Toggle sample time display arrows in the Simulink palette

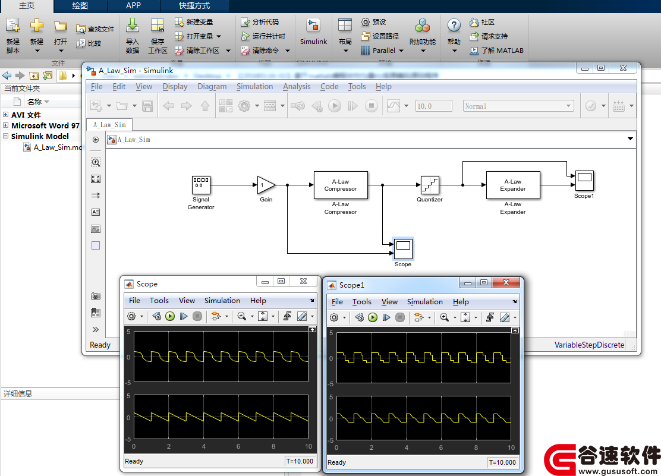(x=96, y=196)
